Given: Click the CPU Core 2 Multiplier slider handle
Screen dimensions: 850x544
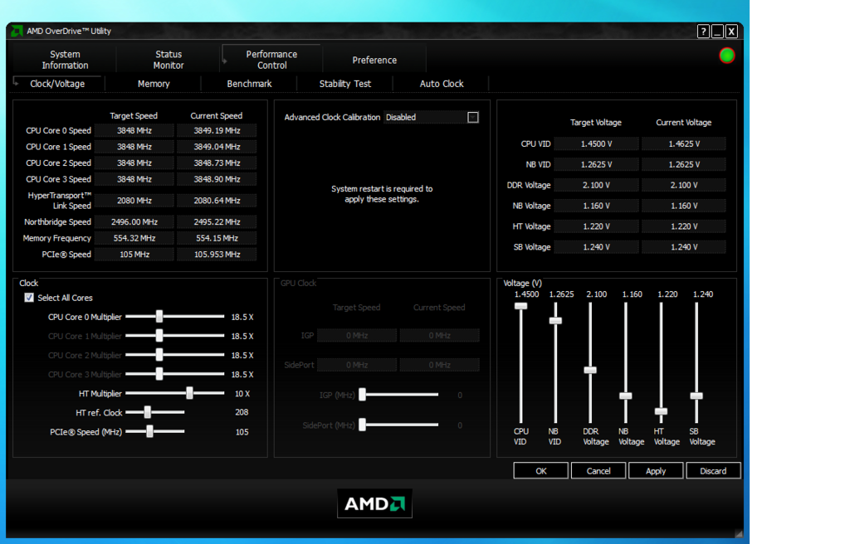Looking at the screenshot, I should tap(159, 355).
